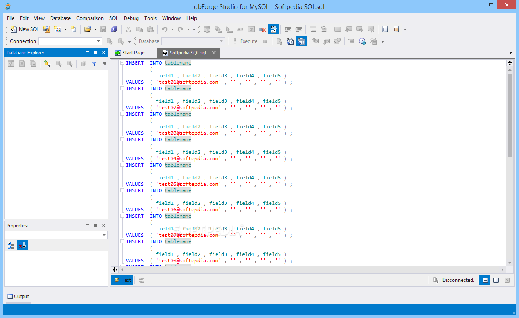Open the File menu
The width and height of the screenshot is (519, 318).
coord(11,18)
